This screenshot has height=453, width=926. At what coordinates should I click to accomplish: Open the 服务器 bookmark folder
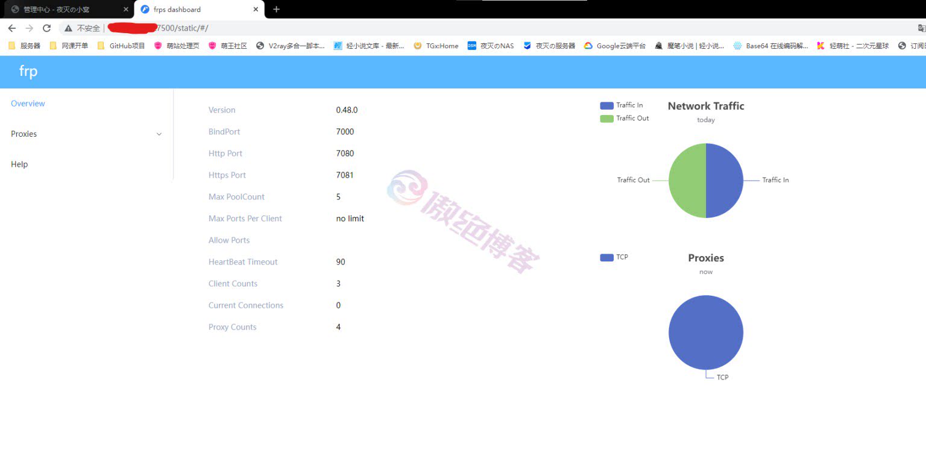pos(24,46)
